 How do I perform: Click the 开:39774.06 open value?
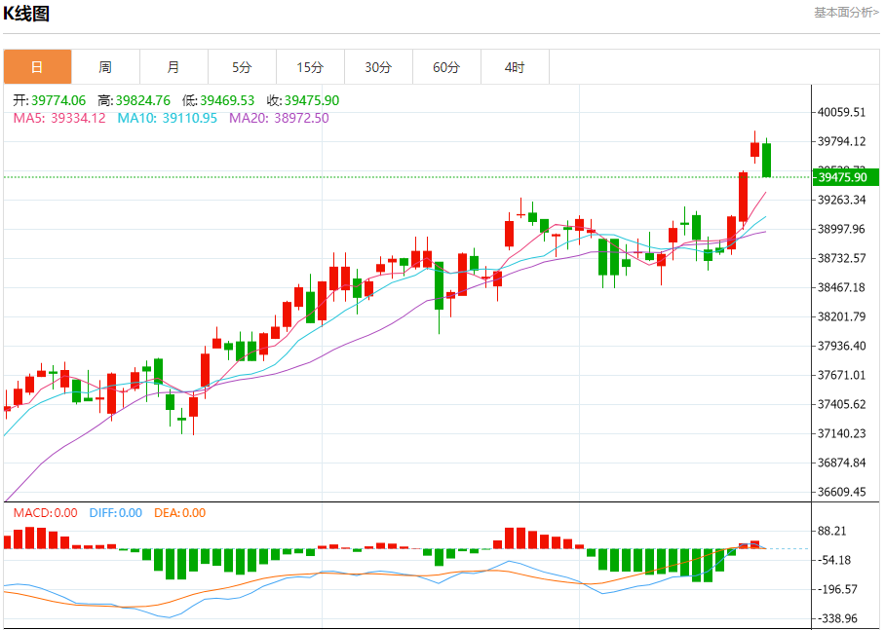tap(49, 100)
